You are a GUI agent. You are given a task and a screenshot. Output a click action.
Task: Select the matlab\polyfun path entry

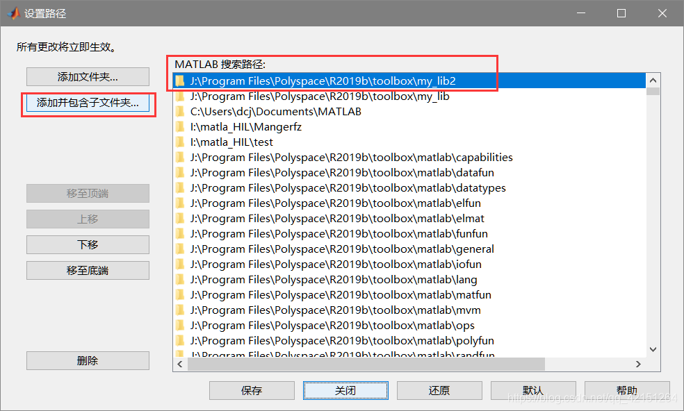coord(409,340)
